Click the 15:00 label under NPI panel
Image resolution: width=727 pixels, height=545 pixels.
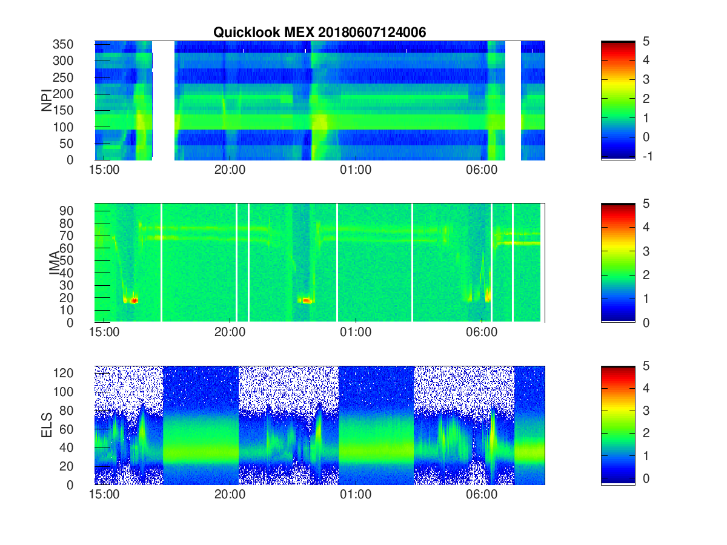(x=104, y=170)
